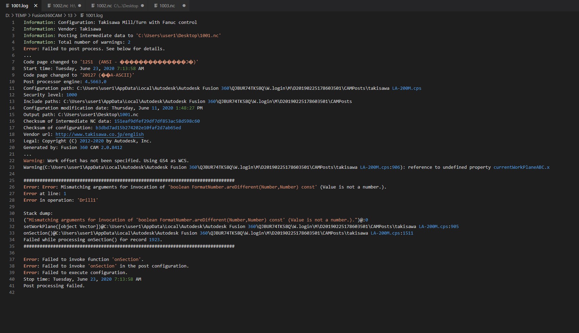This screenshot has width=579, height=333.
Task: Click line number 26 in the gutter
Action: click(12, 187)
